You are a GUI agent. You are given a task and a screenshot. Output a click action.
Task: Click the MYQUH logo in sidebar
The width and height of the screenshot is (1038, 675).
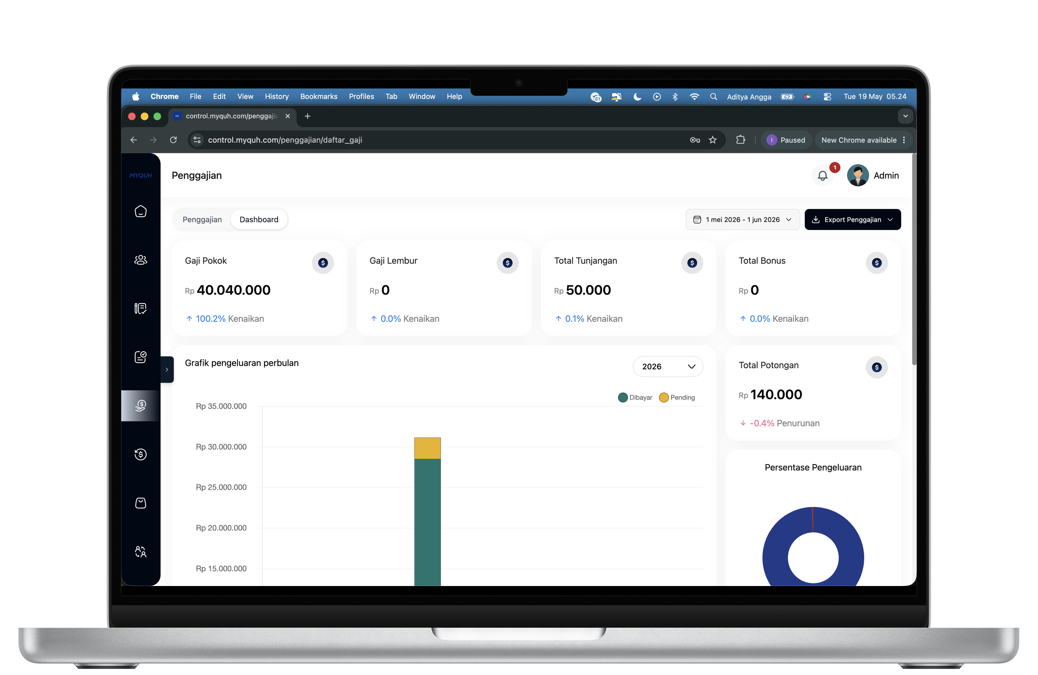coord(141,175)
